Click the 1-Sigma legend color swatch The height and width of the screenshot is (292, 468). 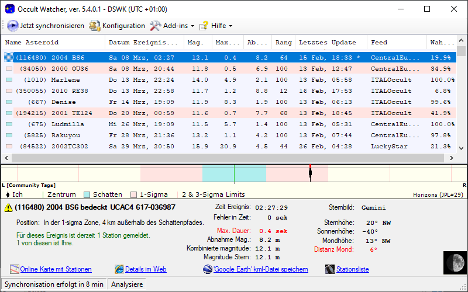(134, 195)
